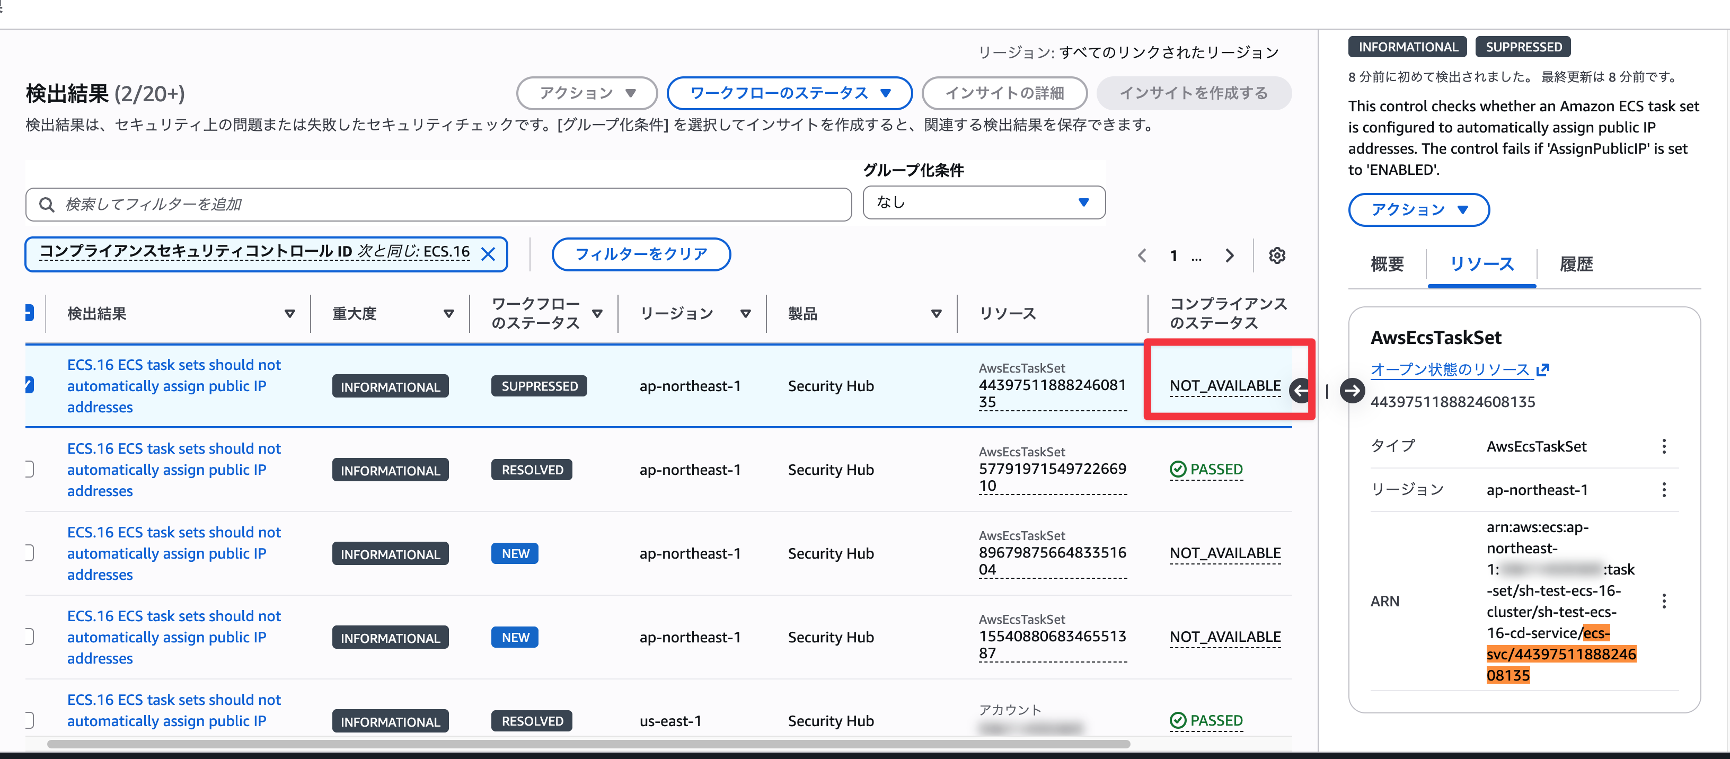This screenshot has width=1730, height=759.
Task: Click first RESOLVED workflow badge
Action: [532, 470]
